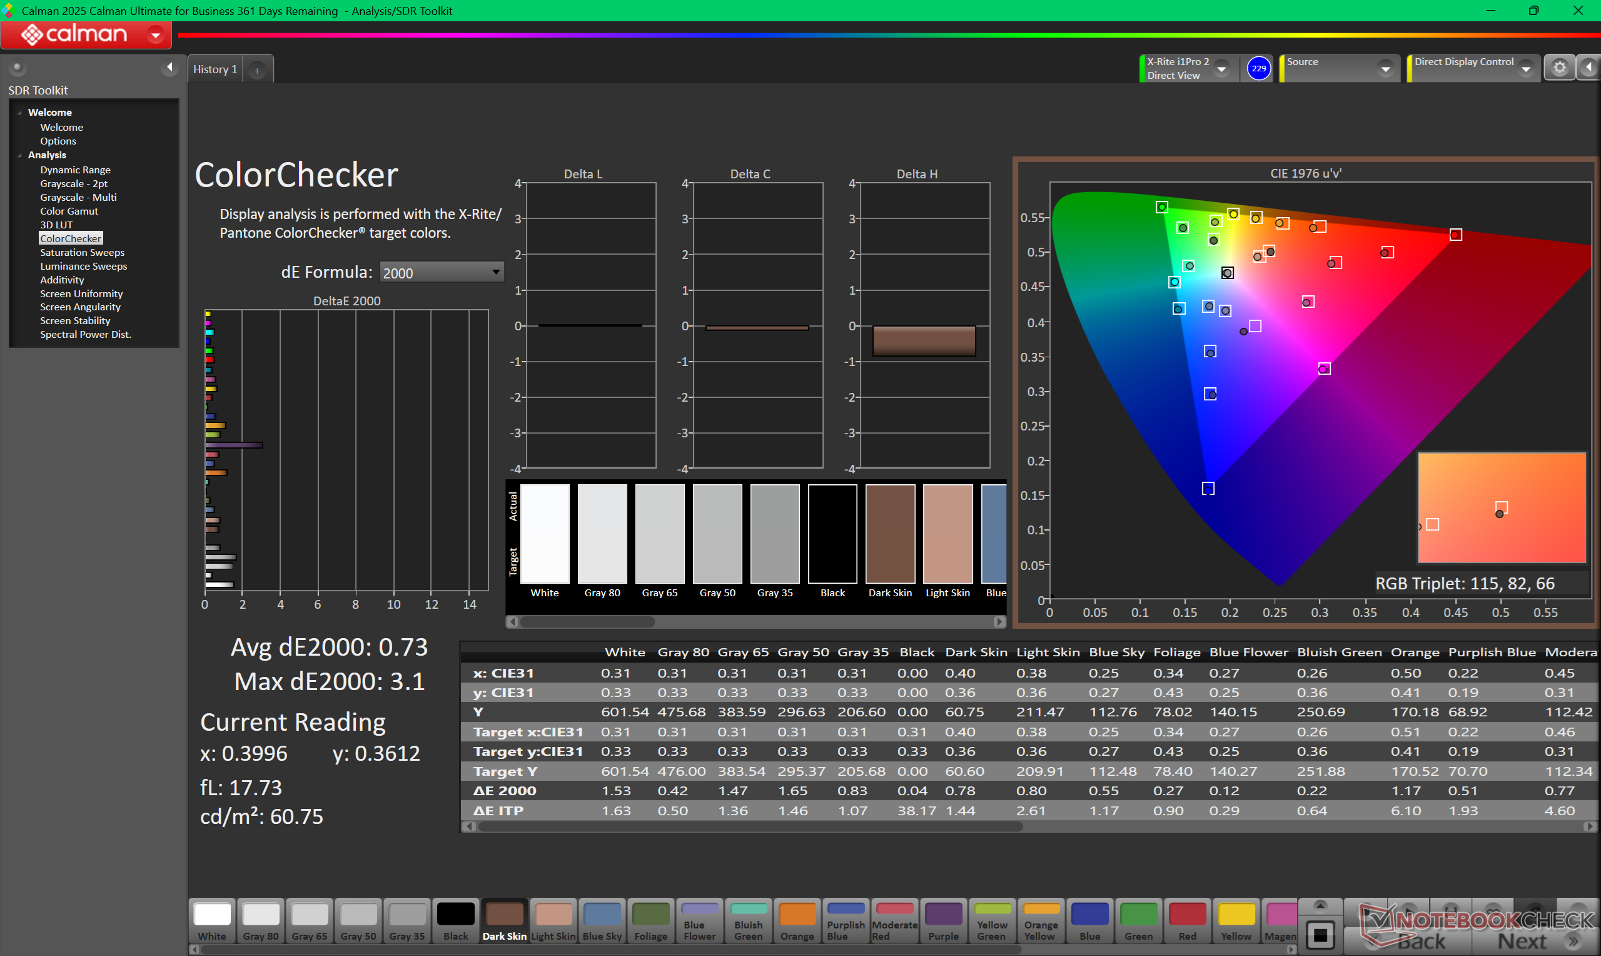Open the dE Formula dropdown
This screenshot has width=1601, height=956.
tap(441, 273)
